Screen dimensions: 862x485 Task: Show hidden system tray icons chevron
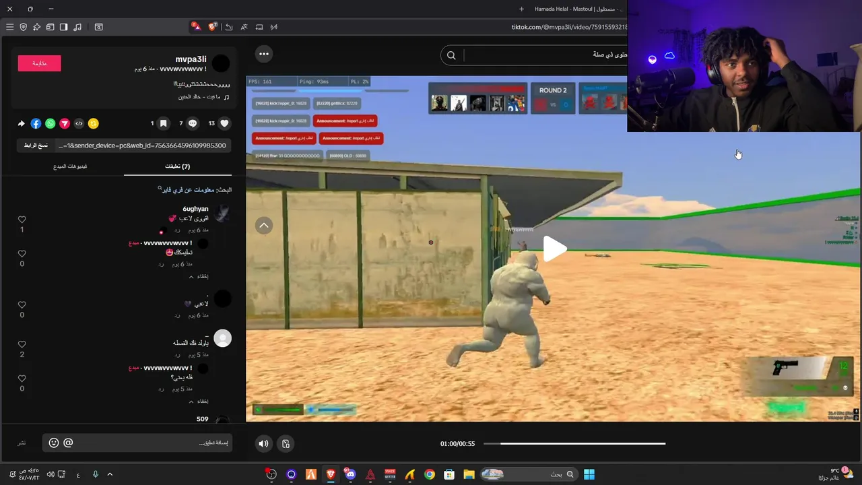pos(110,474)
